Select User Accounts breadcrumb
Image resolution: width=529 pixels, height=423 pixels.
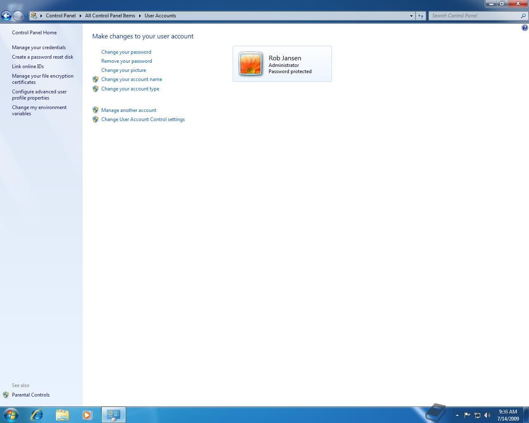160,16
